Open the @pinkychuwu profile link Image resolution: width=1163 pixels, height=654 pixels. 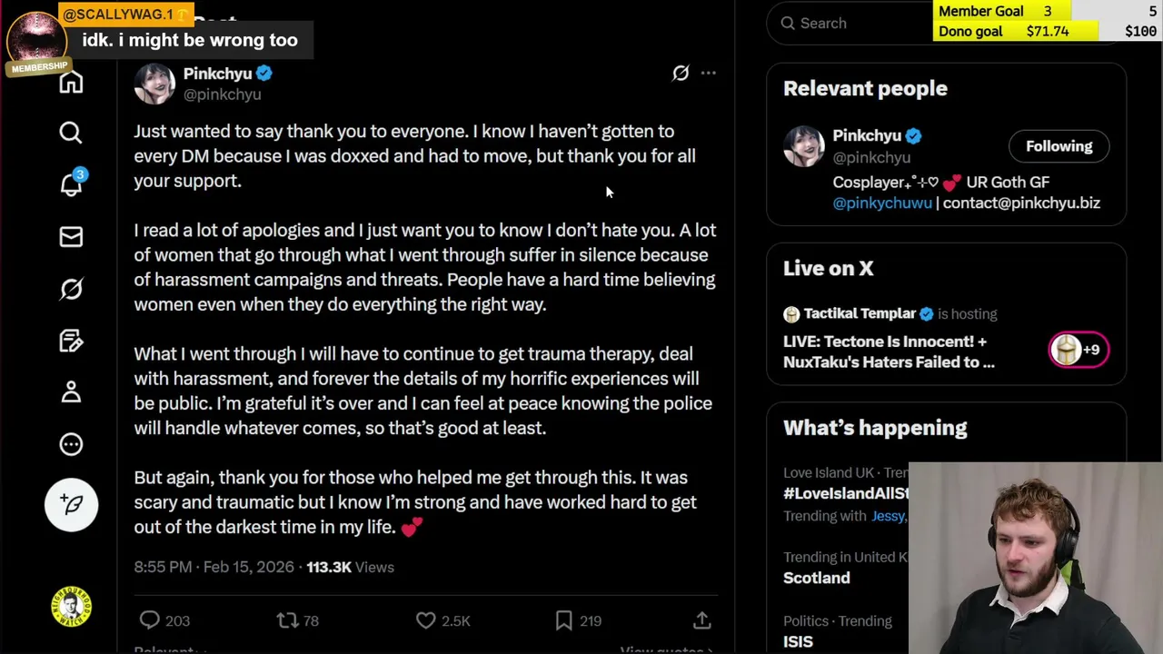point(882,203)
